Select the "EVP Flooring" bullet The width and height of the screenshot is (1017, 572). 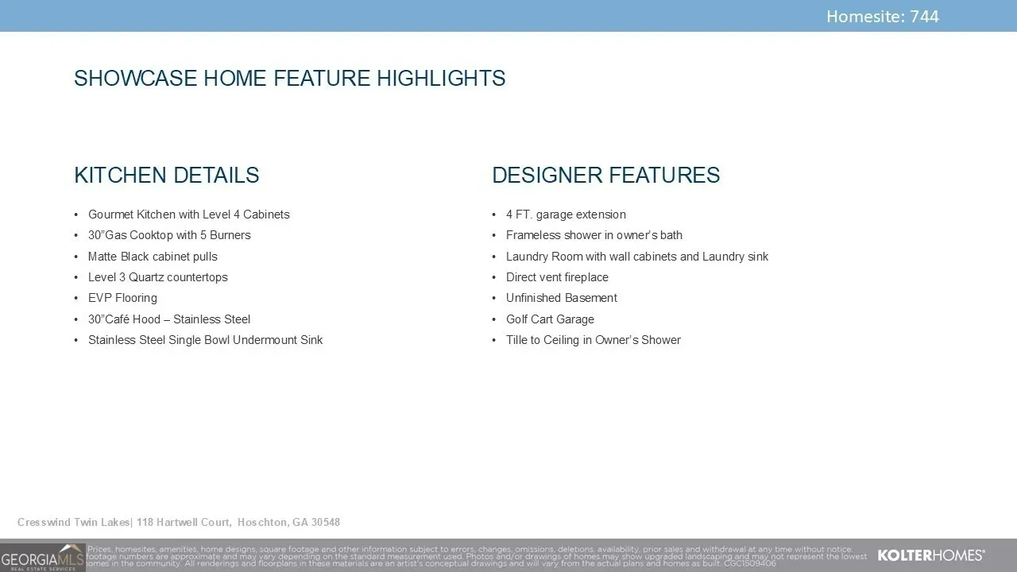tap(122, 298)
